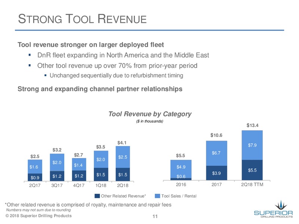Viewport: 299px width, 224px height.
Task: Click the 2016 axis label
Action: click(x=181, y=184)
